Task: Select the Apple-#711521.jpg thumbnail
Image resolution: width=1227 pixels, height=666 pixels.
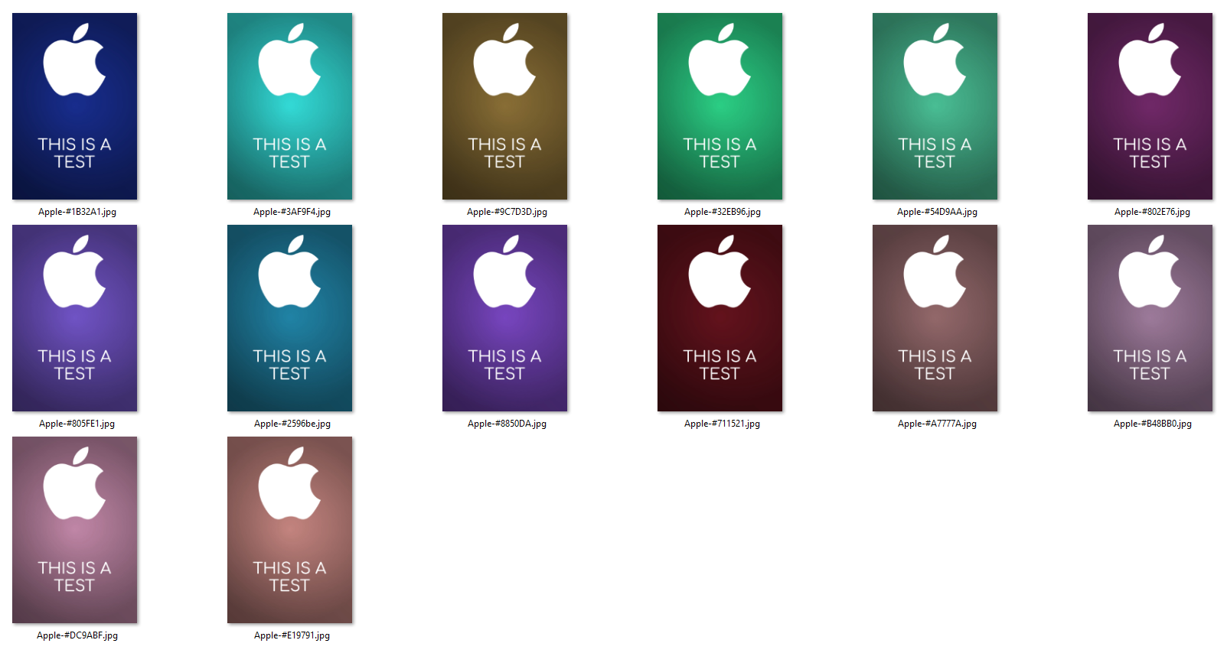Action: [x=720, y=318]
